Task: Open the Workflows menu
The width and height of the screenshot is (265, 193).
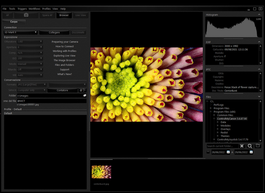Action: coord(34,9)
